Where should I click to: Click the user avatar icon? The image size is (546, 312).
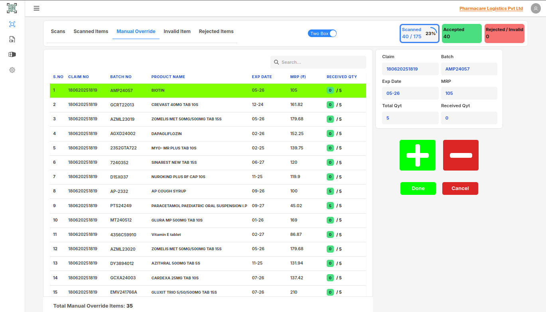pyautogui.click(x=536, y=8)
